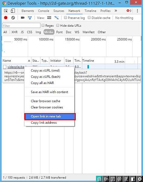Click the green calendar tray icon
Viewport: 143px width, 182px height.
(99, 179)
